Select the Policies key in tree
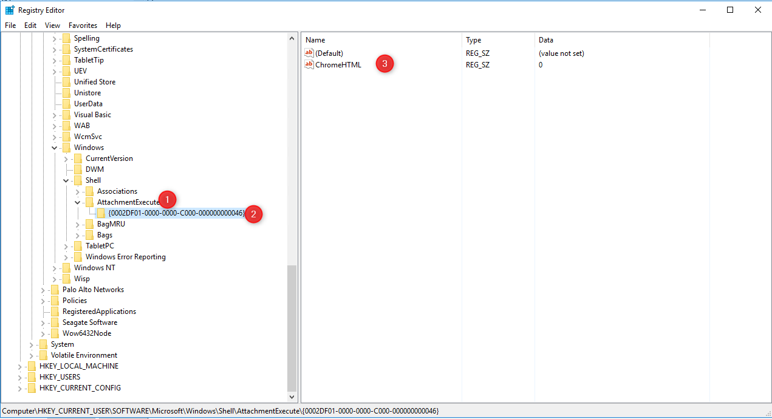The image size is (772, 419). click(x=75, y=301)
